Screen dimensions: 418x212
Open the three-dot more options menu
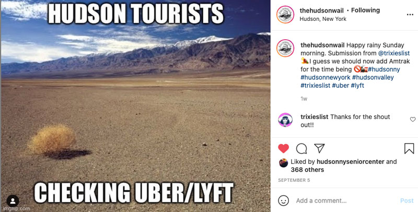[x=410, y=15]
